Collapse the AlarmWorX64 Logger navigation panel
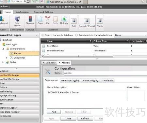The image size is (147, 123). 37,35
